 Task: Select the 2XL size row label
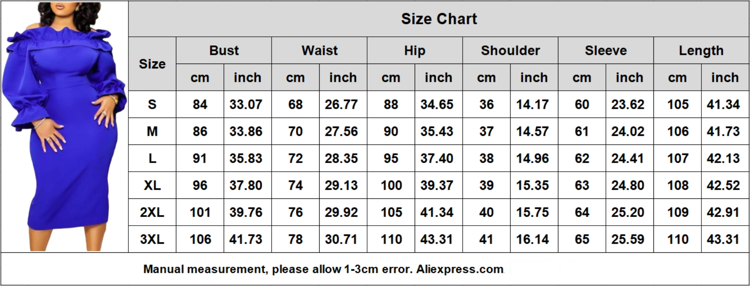(152, 212)
